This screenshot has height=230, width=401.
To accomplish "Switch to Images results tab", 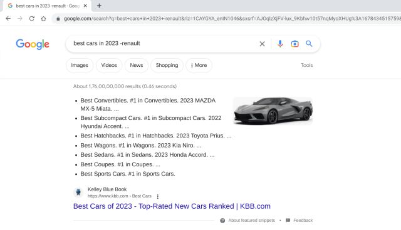I will click(x=80, y=65).
